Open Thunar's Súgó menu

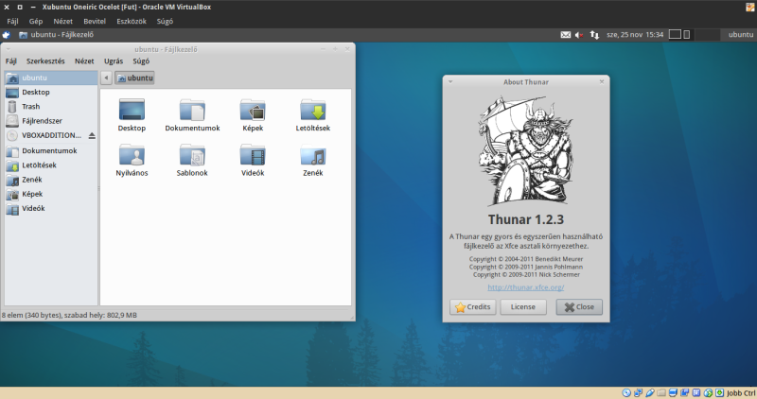(x=141, y=61)
